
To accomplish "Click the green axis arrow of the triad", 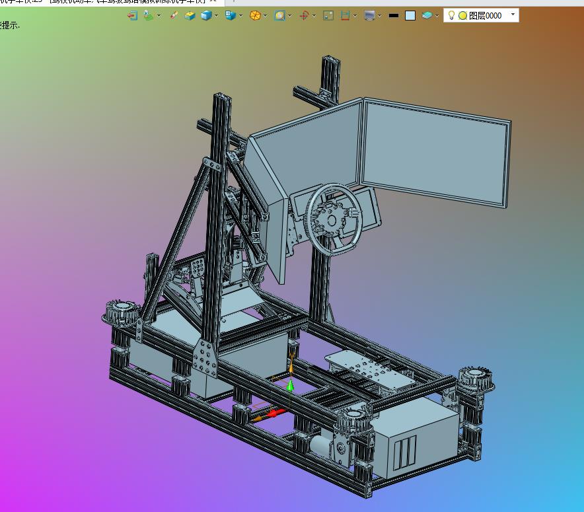I will point(290,386).
